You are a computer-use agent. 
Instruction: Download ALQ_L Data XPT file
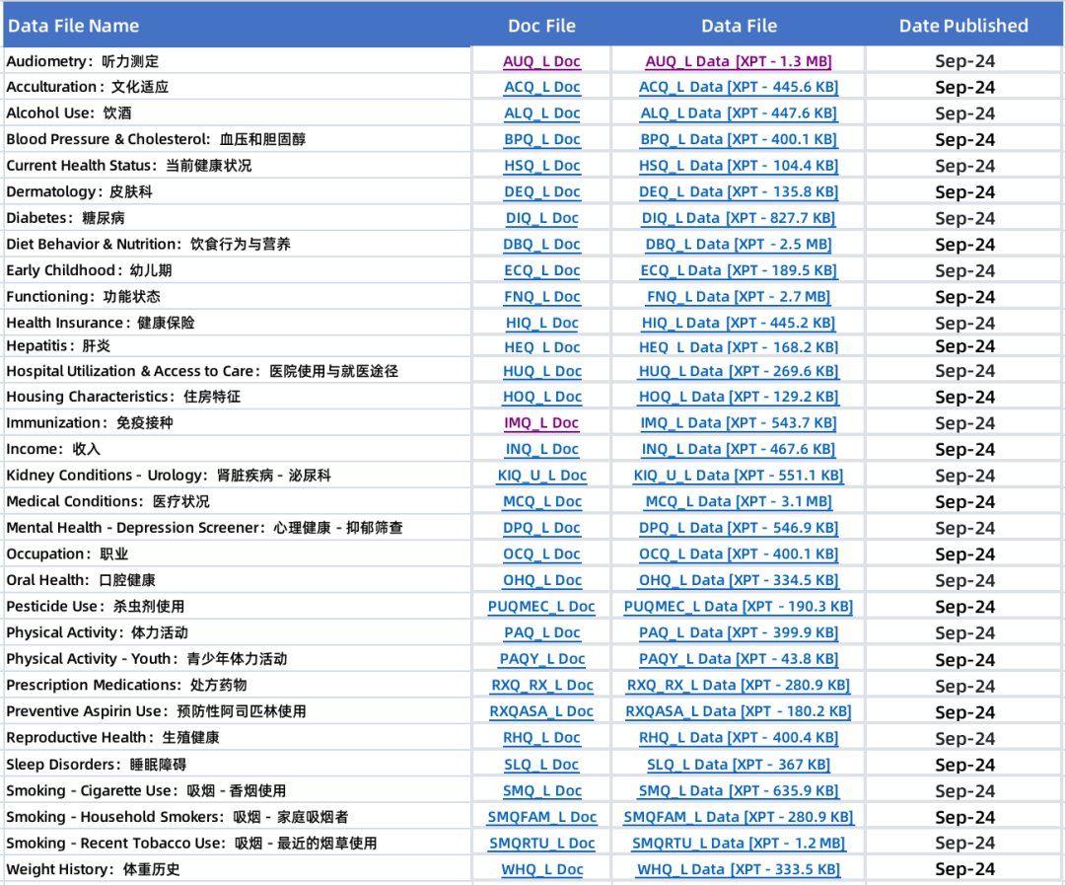coord(739,113)
